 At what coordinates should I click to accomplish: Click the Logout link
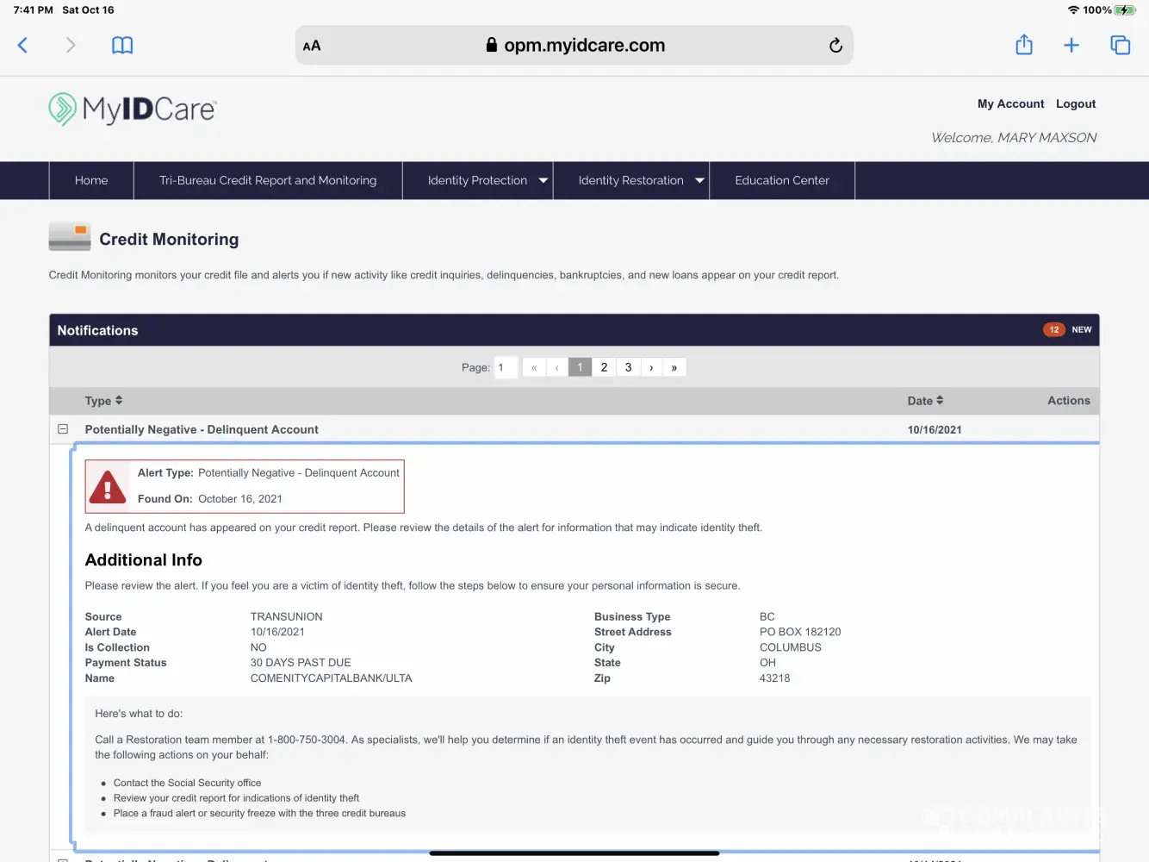pyautogui.click(x=1076, y=104)
